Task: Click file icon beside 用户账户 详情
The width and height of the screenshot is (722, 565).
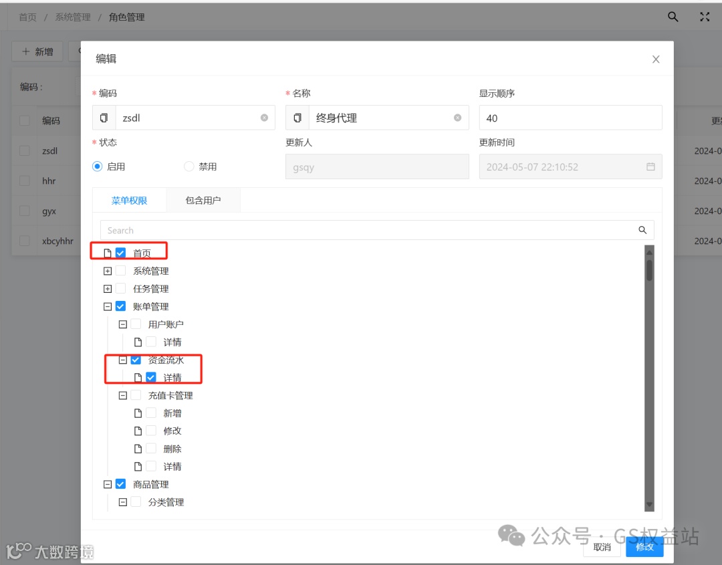Action: 138,342
